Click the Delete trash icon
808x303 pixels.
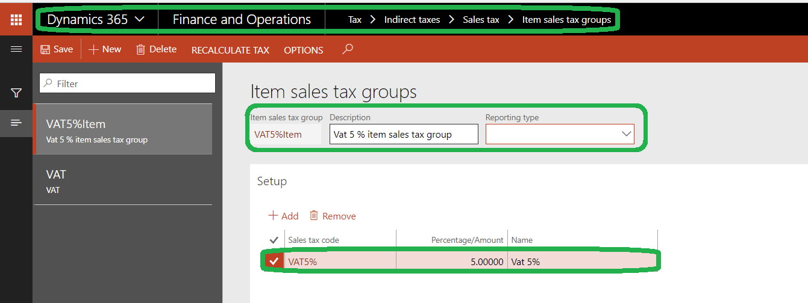(x=141, y=49)
